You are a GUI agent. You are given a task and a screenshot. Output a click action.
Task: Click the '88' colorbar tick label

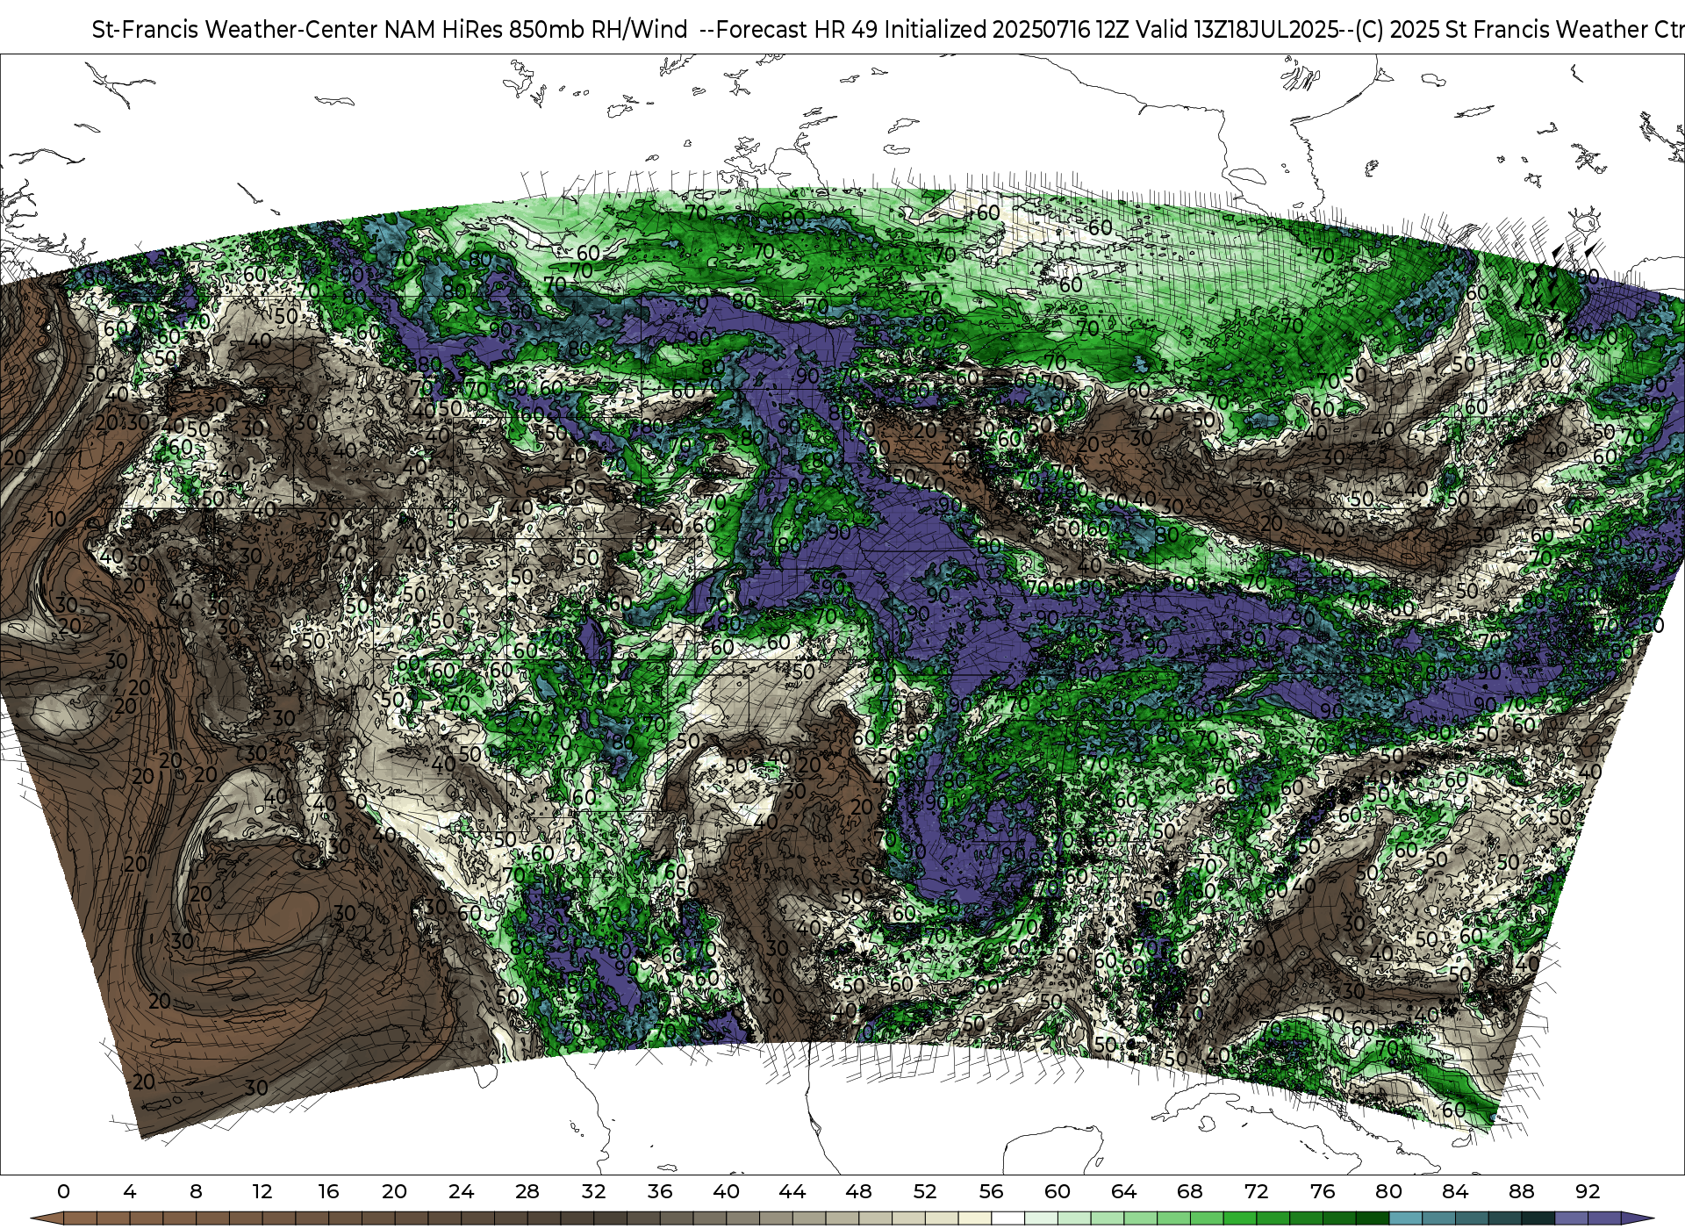1521,1192
